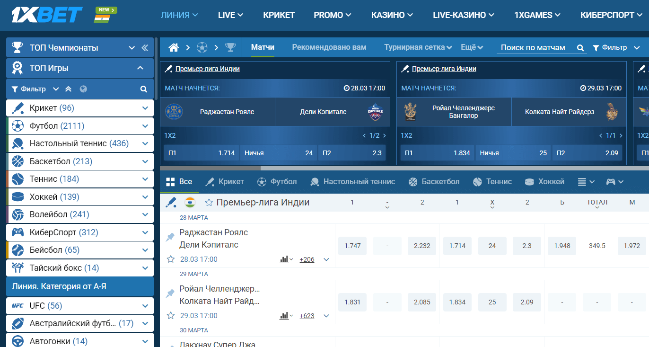
Task: Favorite the 29.03 17:00 match star
Action: [x=171, y=316]
